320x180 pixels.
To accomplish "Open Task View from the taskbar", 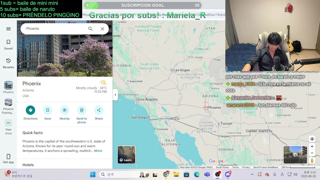I will click(x=155, y=174).
